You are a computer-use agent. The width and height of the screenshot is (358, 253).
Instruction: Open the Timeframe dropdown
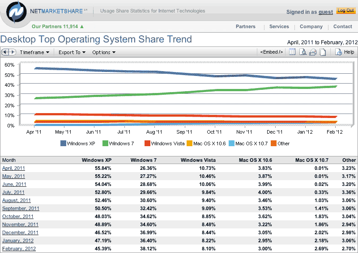tap(34, 52)
